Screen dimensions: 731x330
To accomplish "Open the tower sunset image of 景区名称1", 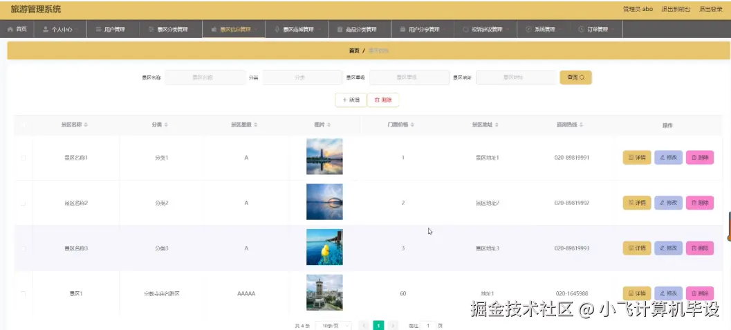I will click(324, 156).
